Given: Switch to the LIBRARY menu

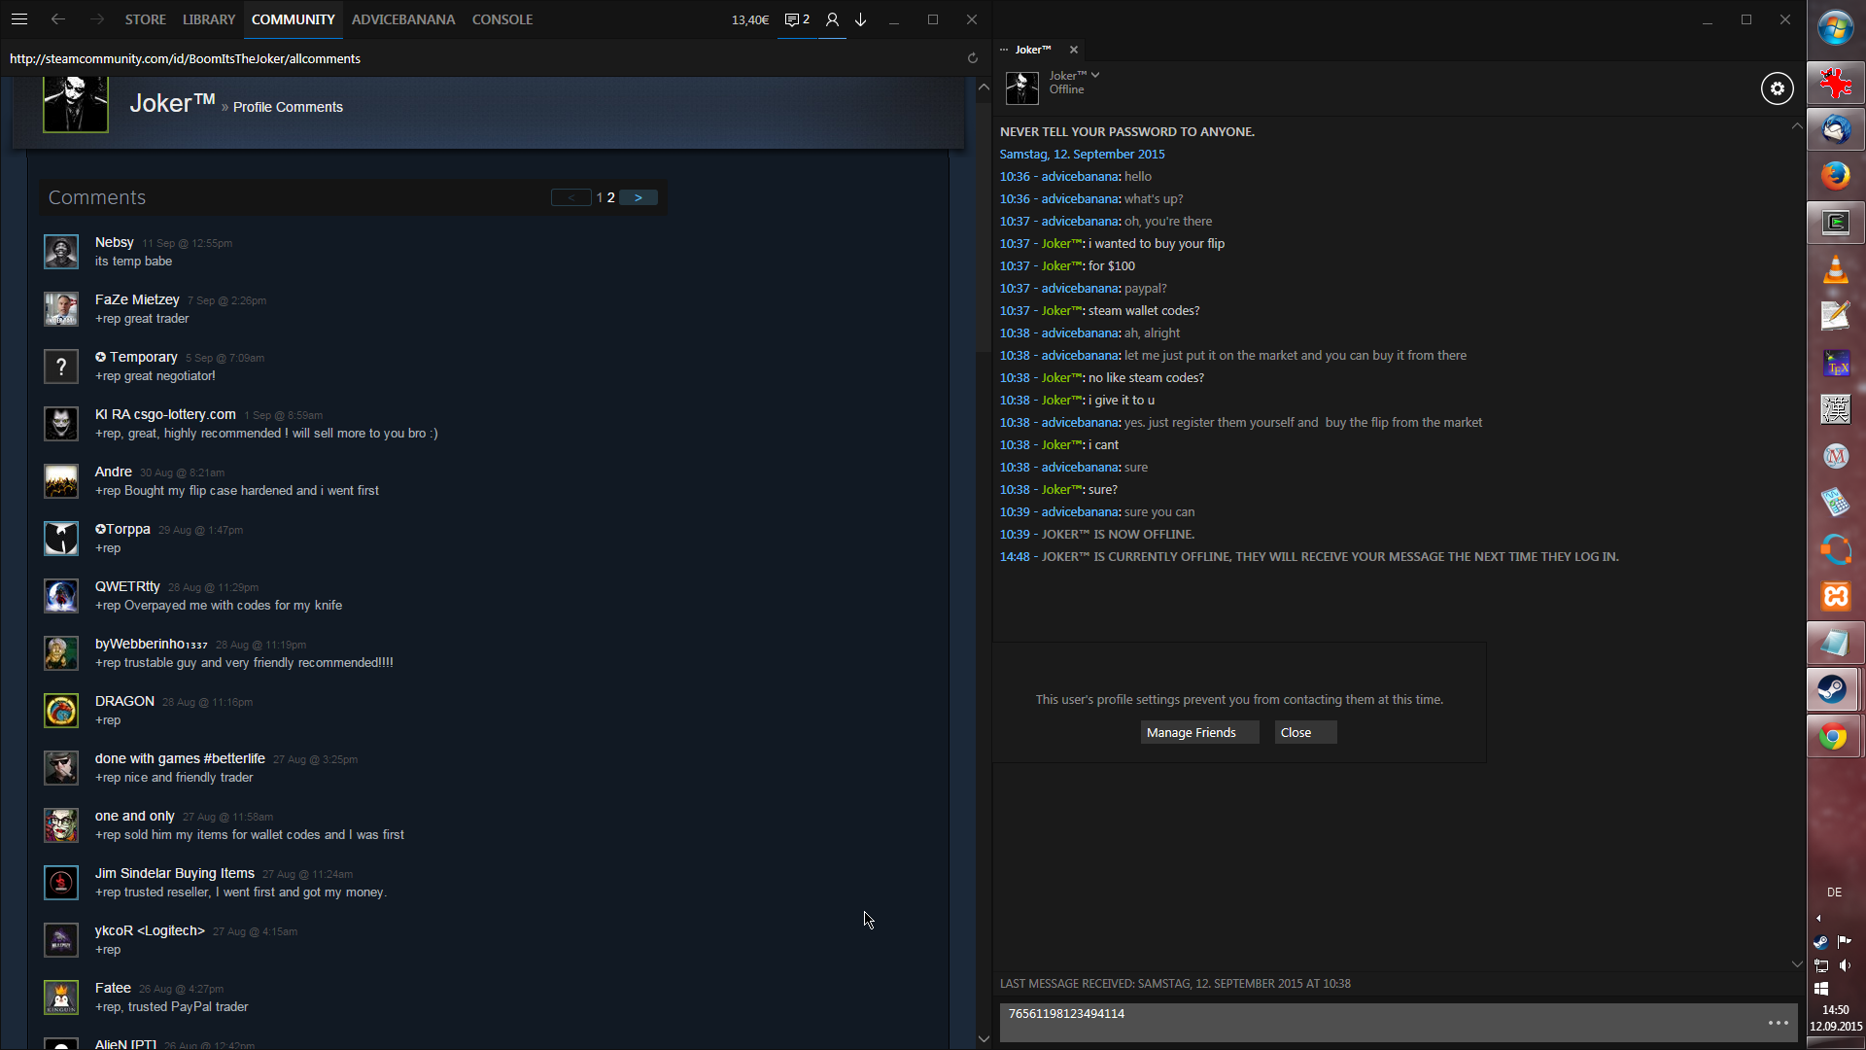Looking at the screenshot, I should 209,19.
